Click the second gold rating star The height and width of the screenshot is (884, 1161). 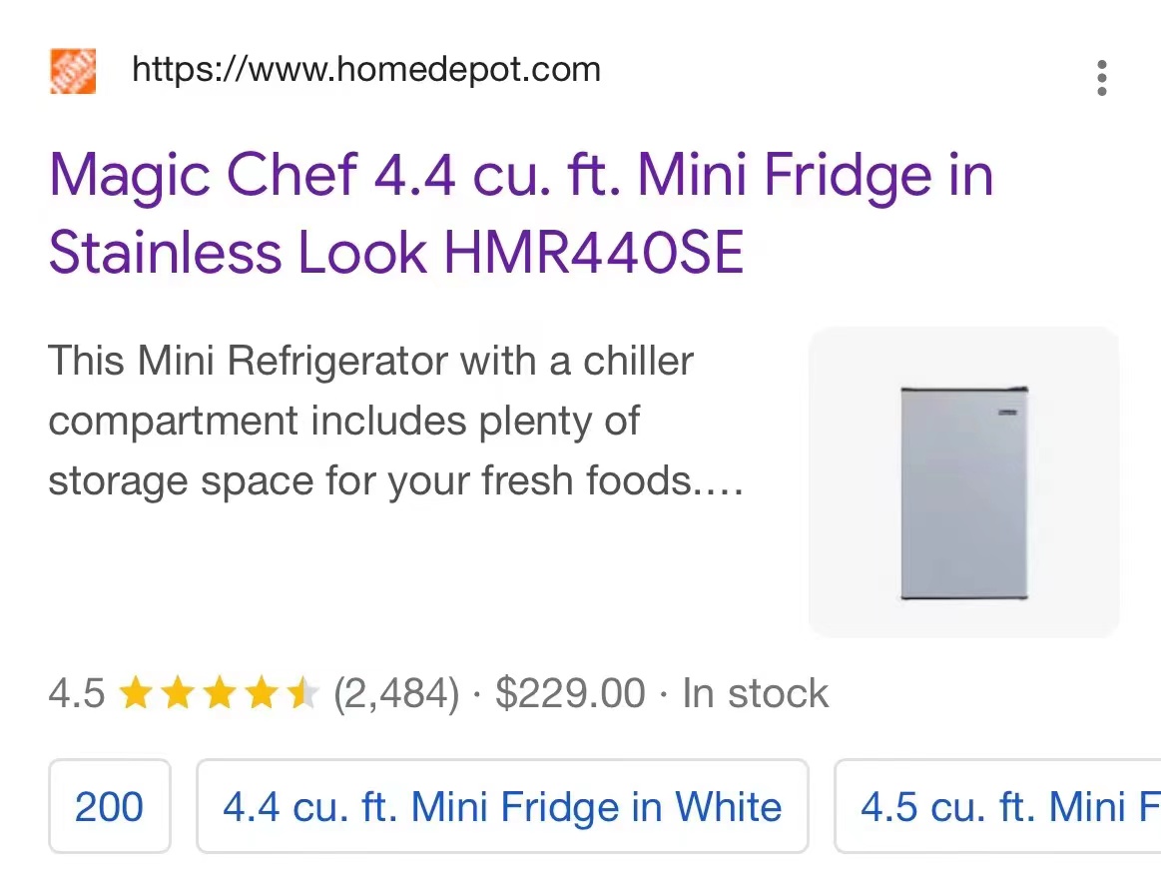(x=177, y=693)
